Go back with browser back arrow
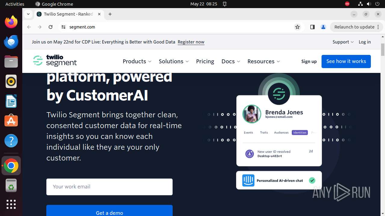 point(29,27)
